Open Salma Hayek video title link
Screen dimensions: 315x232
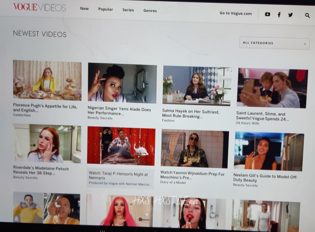191,114
